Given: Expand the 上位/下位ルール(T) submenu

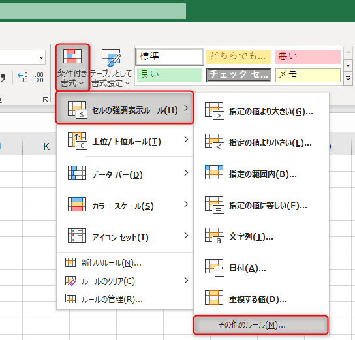Looking at the screenshot, I should [x=125, y=141].
